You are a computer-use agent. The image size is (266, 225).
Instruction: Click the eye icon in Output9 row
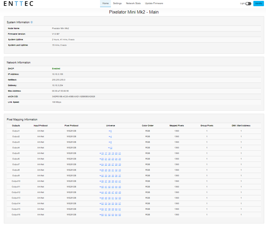point(100,176)
